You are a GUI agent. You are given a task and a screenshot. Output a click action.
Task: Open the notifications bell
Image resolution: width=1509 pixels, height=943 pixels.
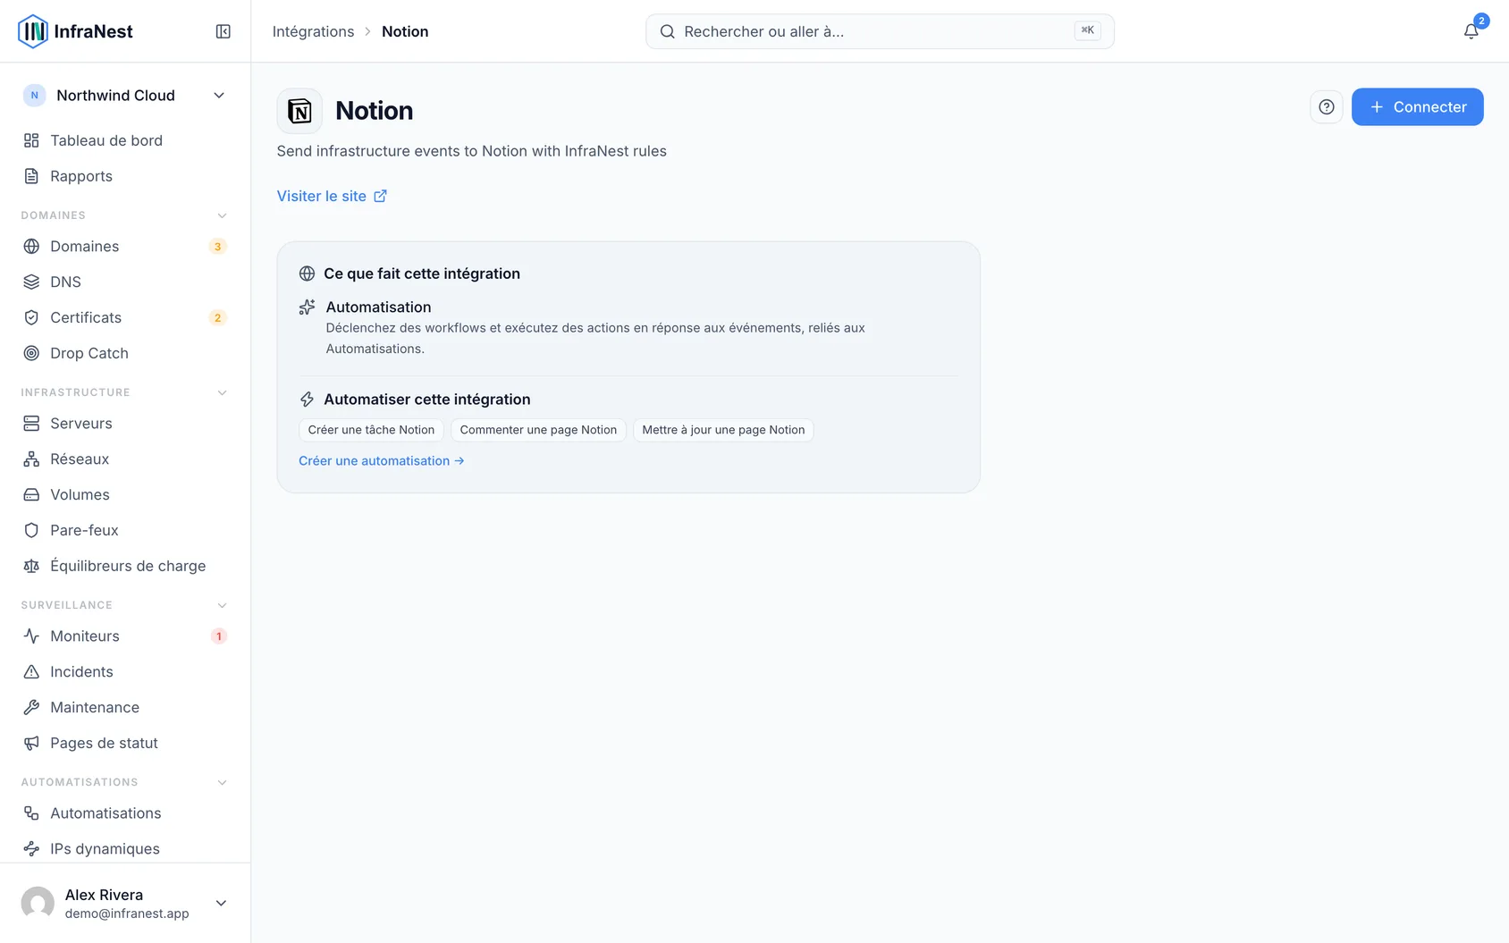click(x=1471, y=31)
